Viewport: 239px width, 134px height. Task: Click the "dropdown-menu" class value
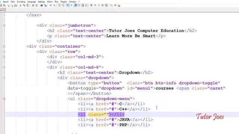click(113, 99)
